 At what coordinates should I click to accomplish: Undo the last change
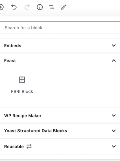14,7
